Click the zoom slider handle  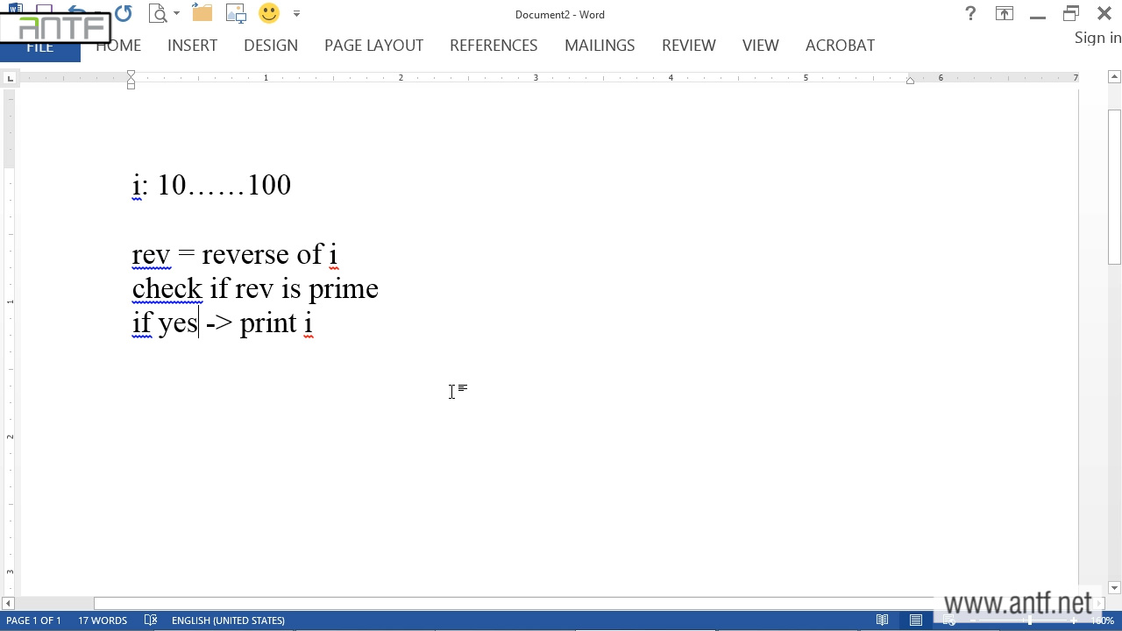[x=1030, y=620]
